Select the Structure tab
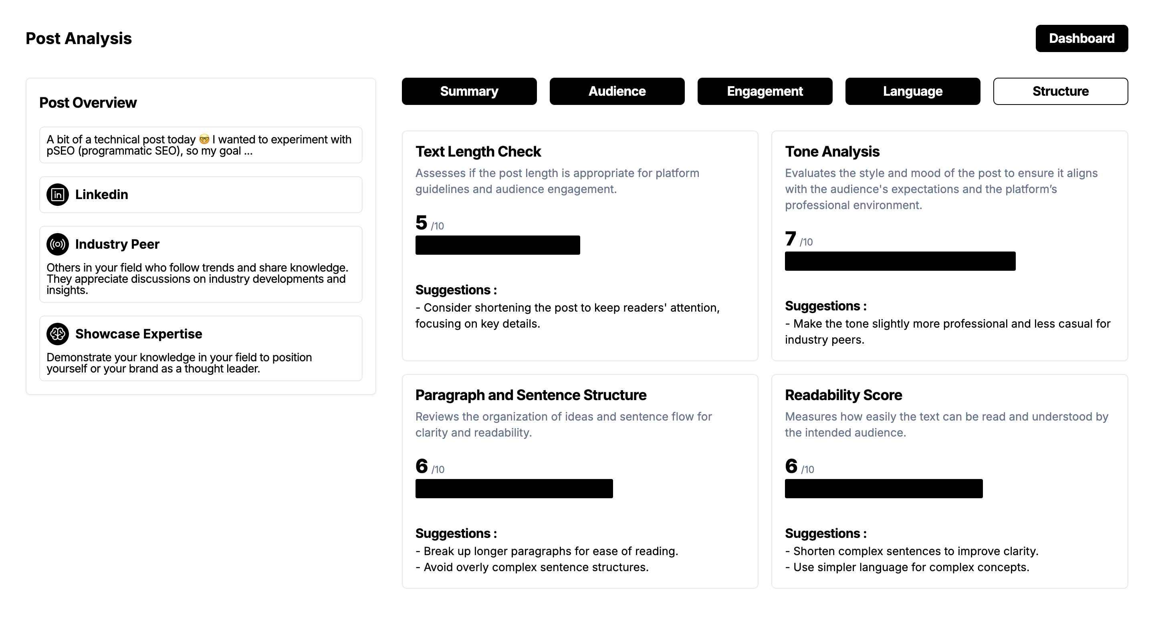This screenshot has width=1154, height=628. pos(1060,91)
